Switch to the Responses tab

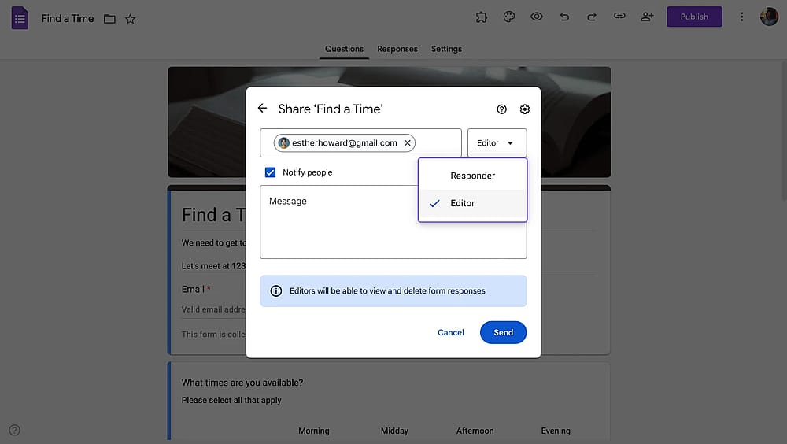click(x=397, y=50)
